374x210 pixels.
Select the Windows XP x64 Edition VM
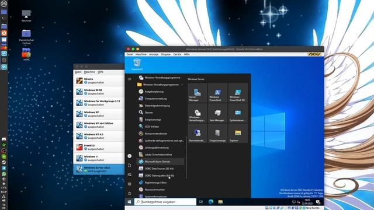coord(99,125)
